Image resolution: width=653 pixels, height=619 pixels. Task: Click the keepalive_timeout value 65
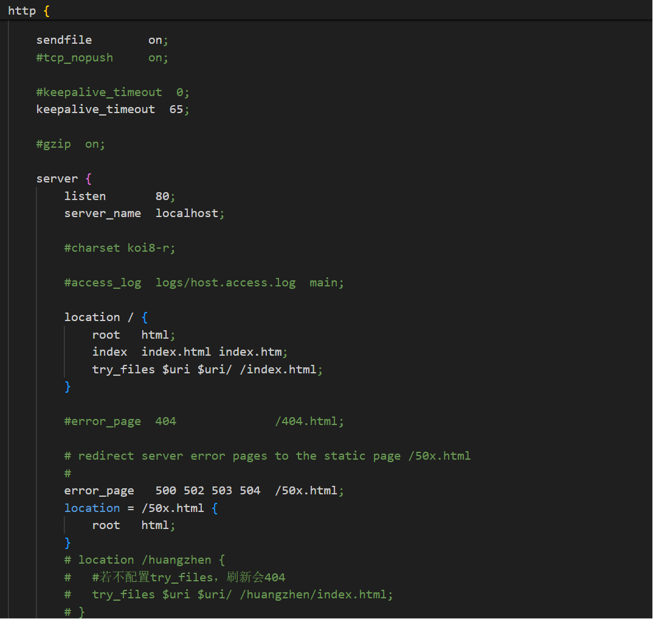point(176,109)
